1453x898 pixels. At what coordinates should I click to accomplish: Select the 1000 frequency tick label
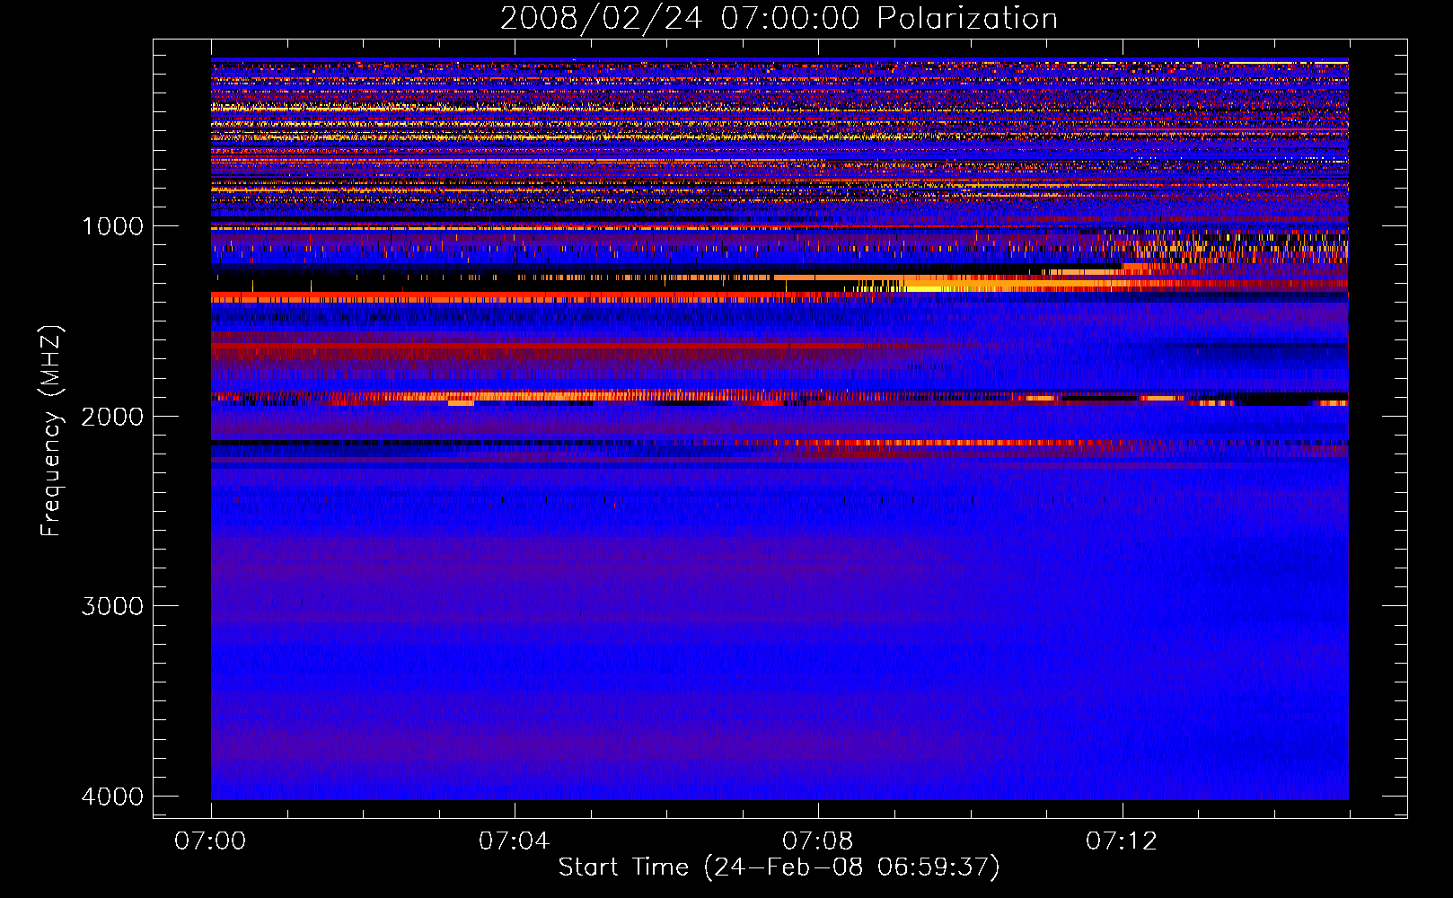(112, 226)
